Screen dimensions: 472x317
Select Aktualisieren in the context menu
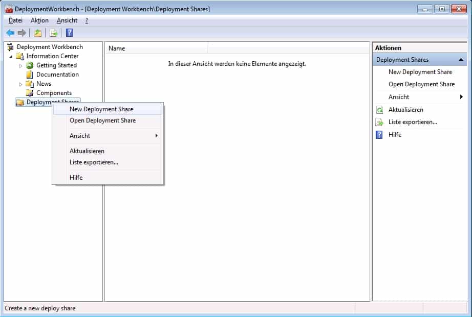tap(108, 151)
